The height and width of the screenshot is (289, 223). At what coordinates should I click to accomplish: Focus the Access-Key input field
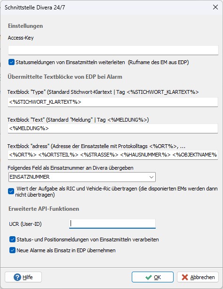coord(113,50)
